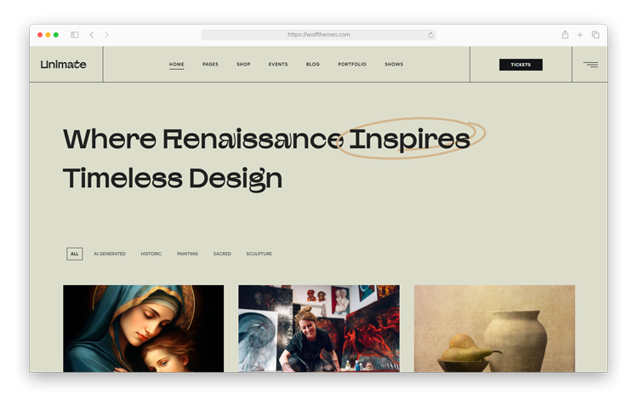Filter by Sacred category

coord(222,254)
